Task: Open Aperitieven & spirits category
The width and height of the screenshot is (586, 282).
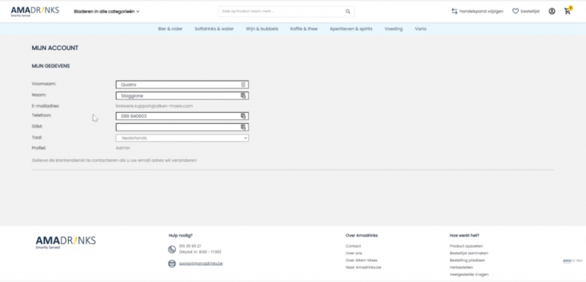Action: coord(351,29)
